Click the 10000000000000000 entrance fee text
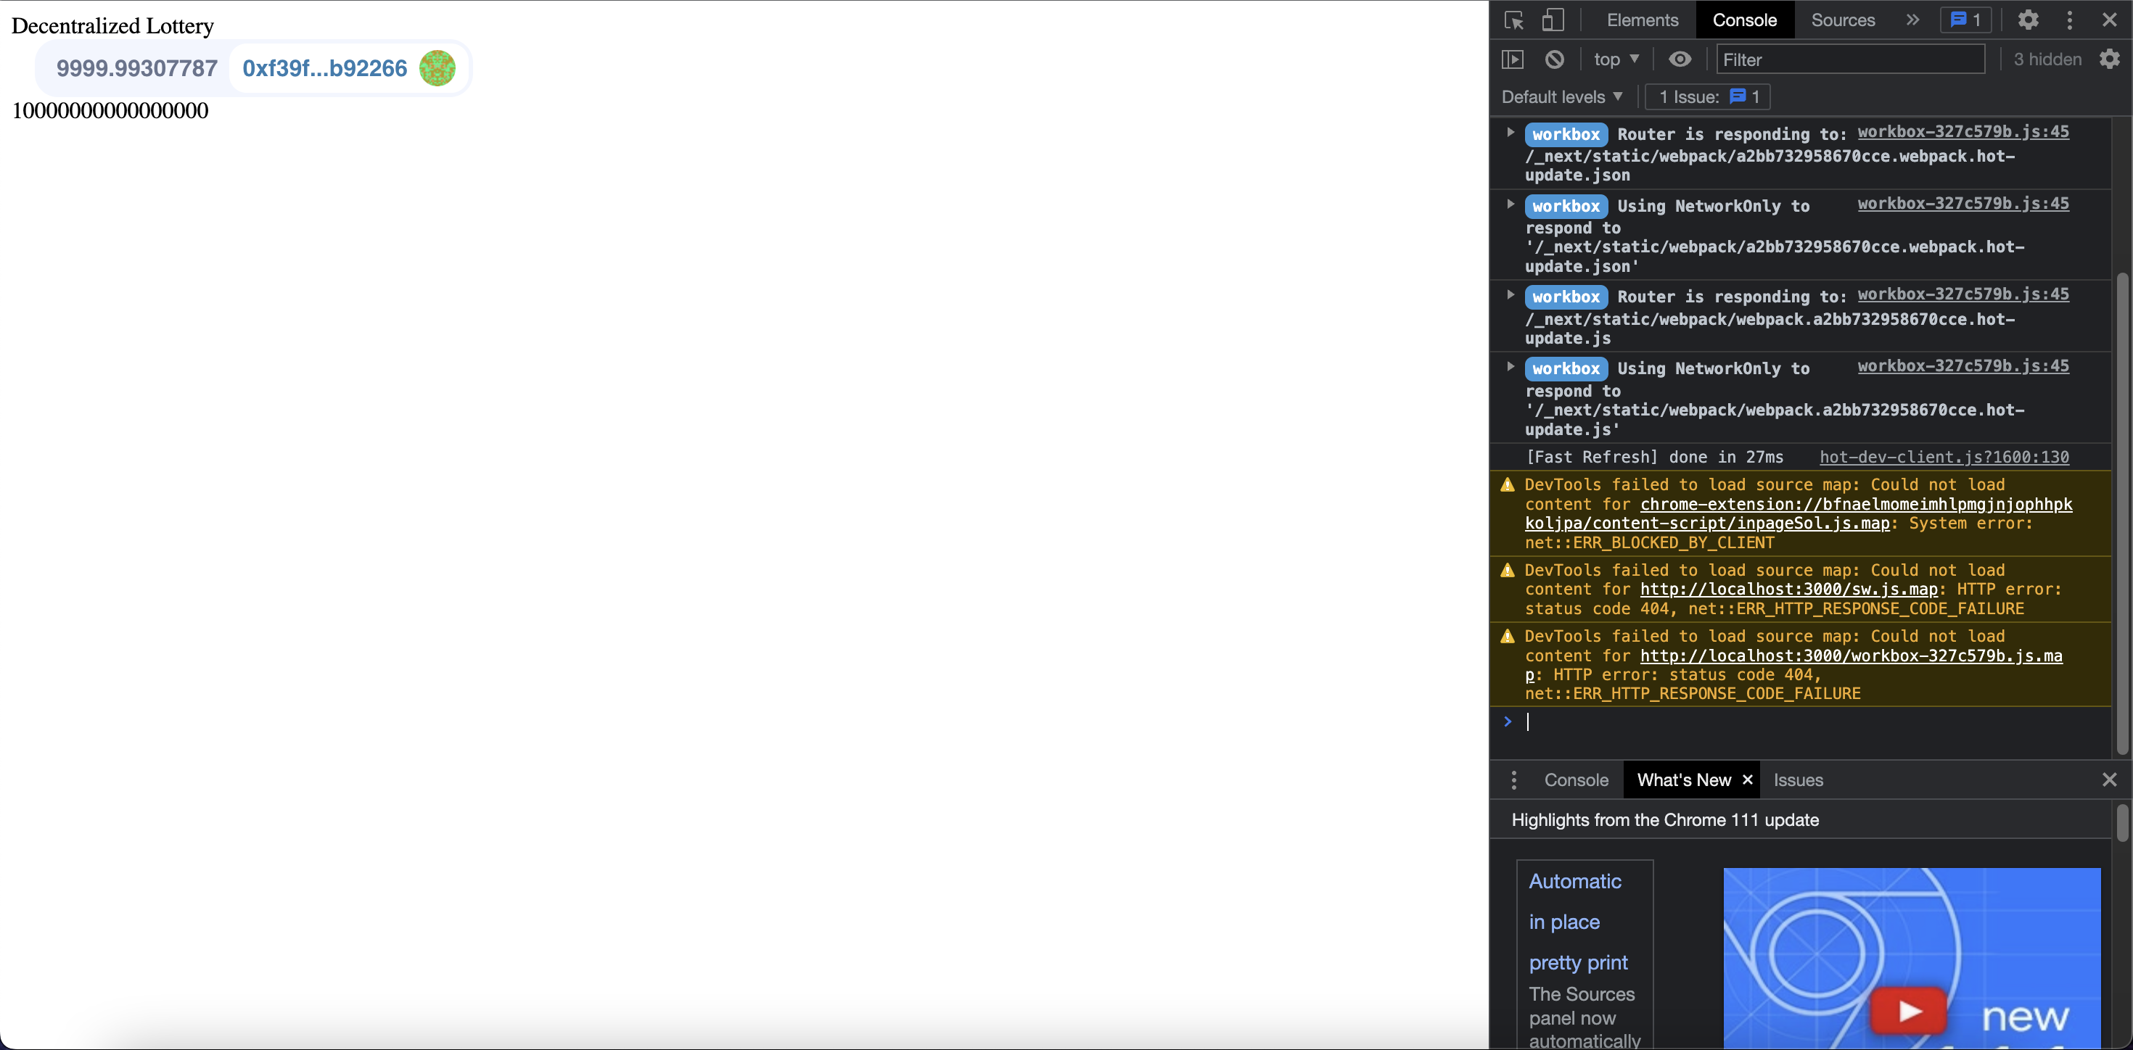 110,110
